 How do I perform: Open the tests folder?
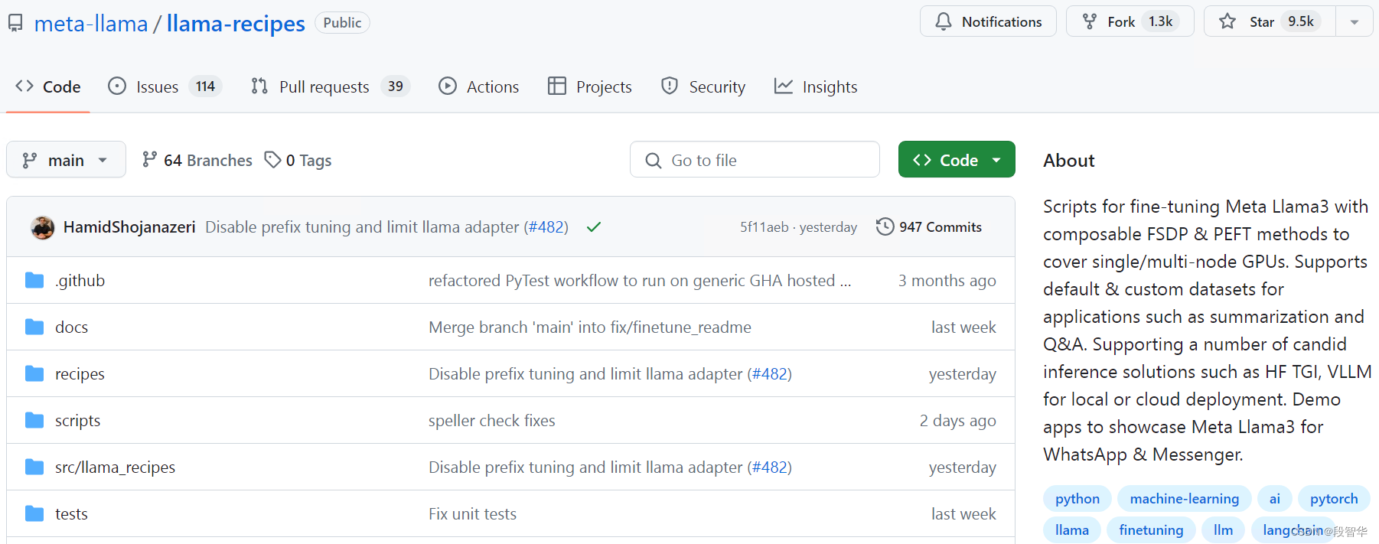[71, 514]
